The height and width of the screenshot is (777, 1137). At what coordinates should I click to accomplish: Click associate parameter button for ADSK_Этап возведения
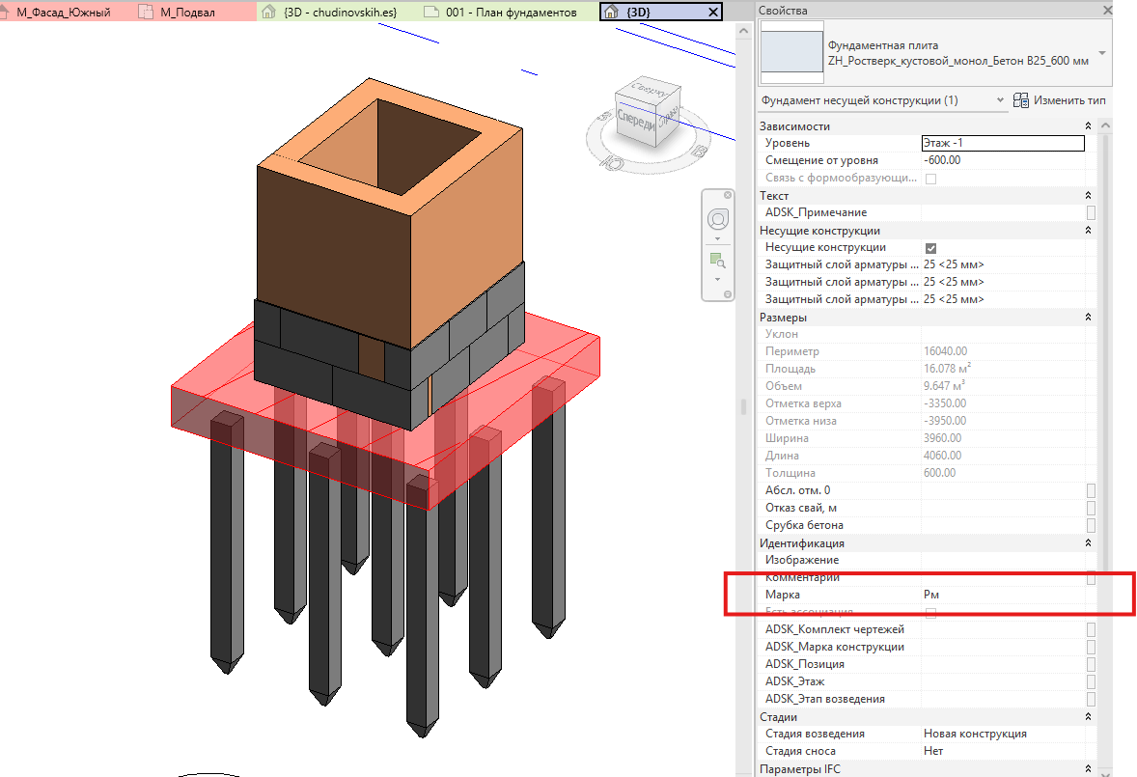(x=1091, y=700)
